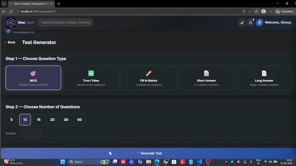Viewport: 296px width, 166px height.
Task: Open the OneDrive tray icon
Action: tap(232, 162)
